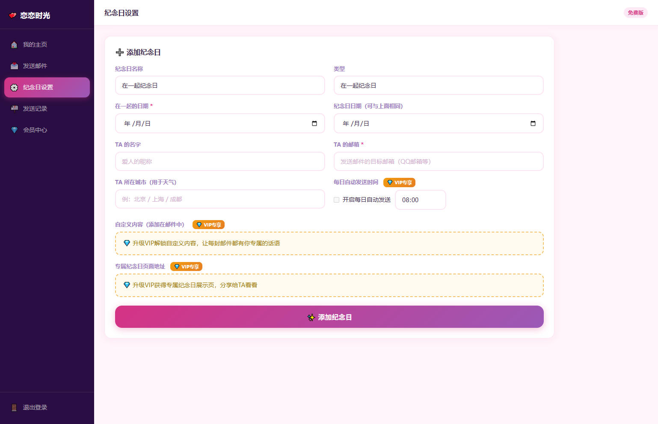Viewport: 658px width, 424px height.
Task: Submit the 添加纪念日 gradient button
Action: tap(329, 317)
